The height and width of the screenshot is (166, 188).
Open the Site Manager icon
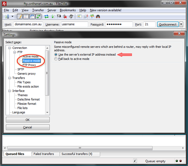pyautogui.click(x=7, y=16)
